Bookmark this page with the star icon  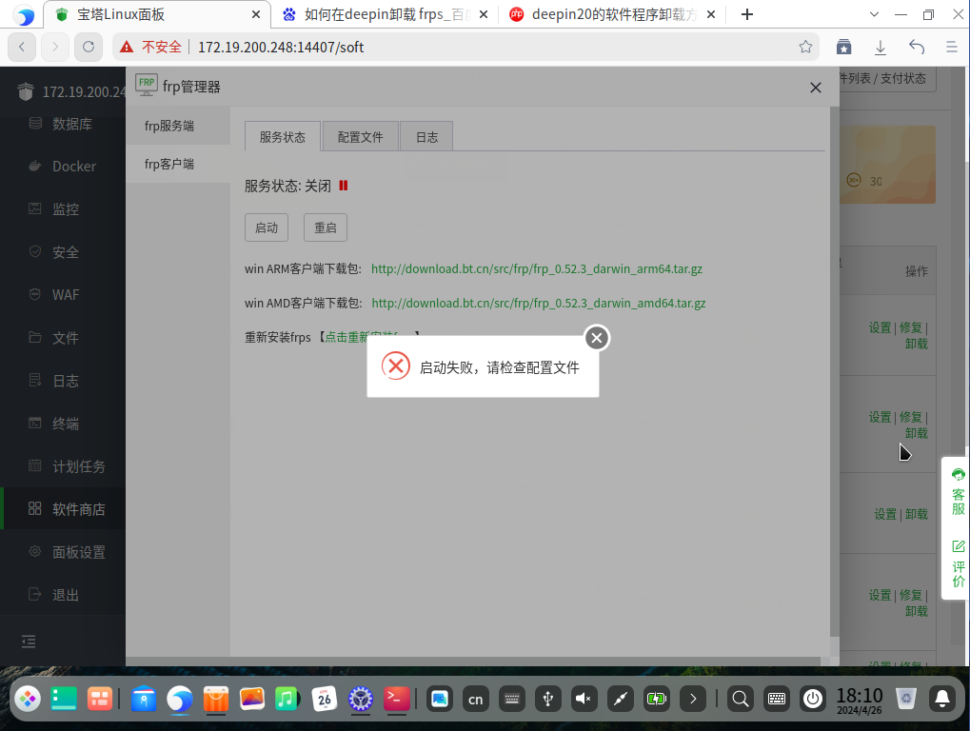click(805, 47)
